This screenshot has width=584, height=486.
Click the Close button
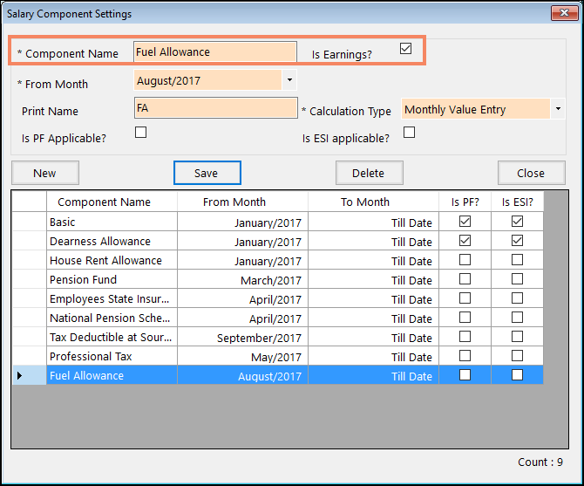[532, 173]
